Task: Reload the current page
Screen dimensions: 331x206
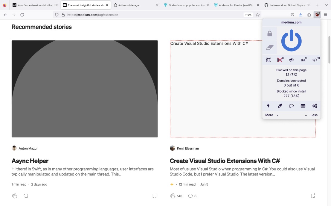Action: tap(22, 15)
